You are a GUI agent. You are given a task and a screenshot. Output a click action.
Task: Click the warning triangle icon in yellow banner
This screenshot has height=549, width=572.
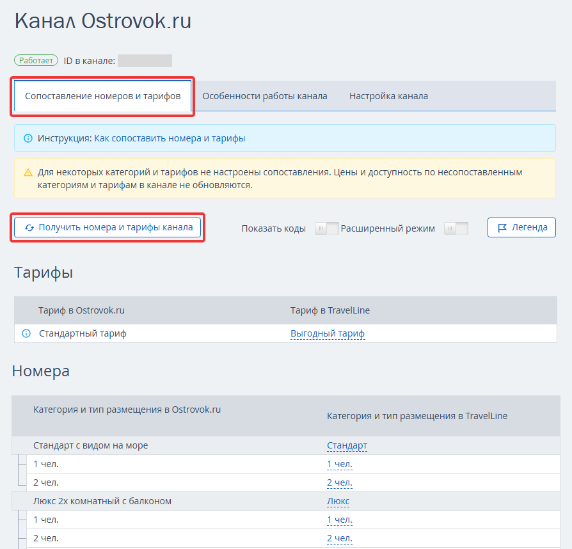28,173
